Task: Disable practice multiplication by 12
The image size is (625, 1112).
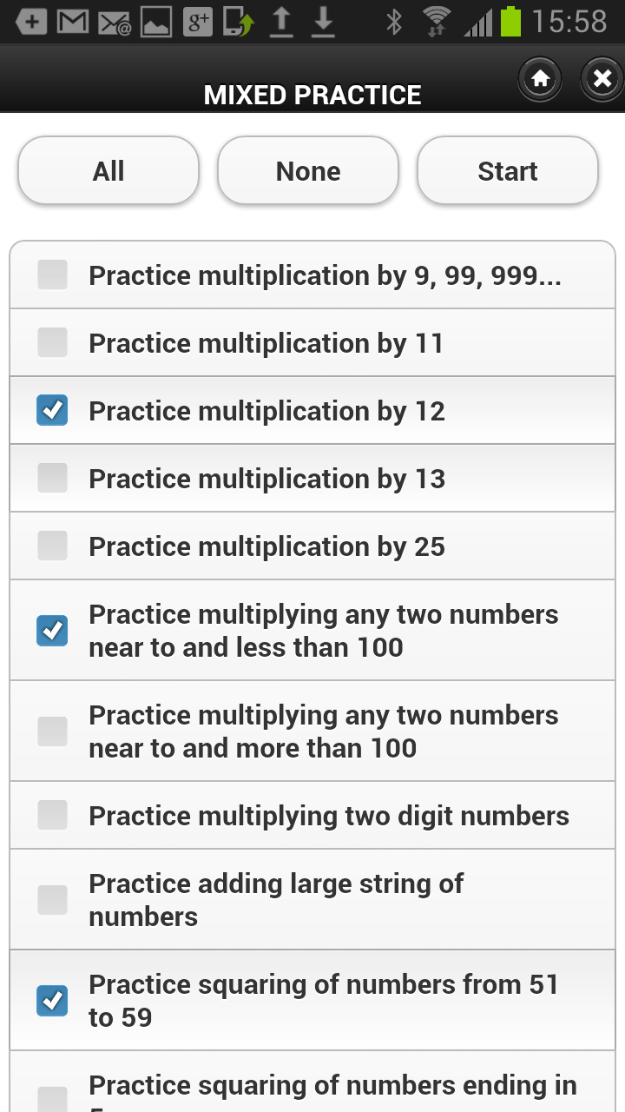Action: (x=52, y=410)
